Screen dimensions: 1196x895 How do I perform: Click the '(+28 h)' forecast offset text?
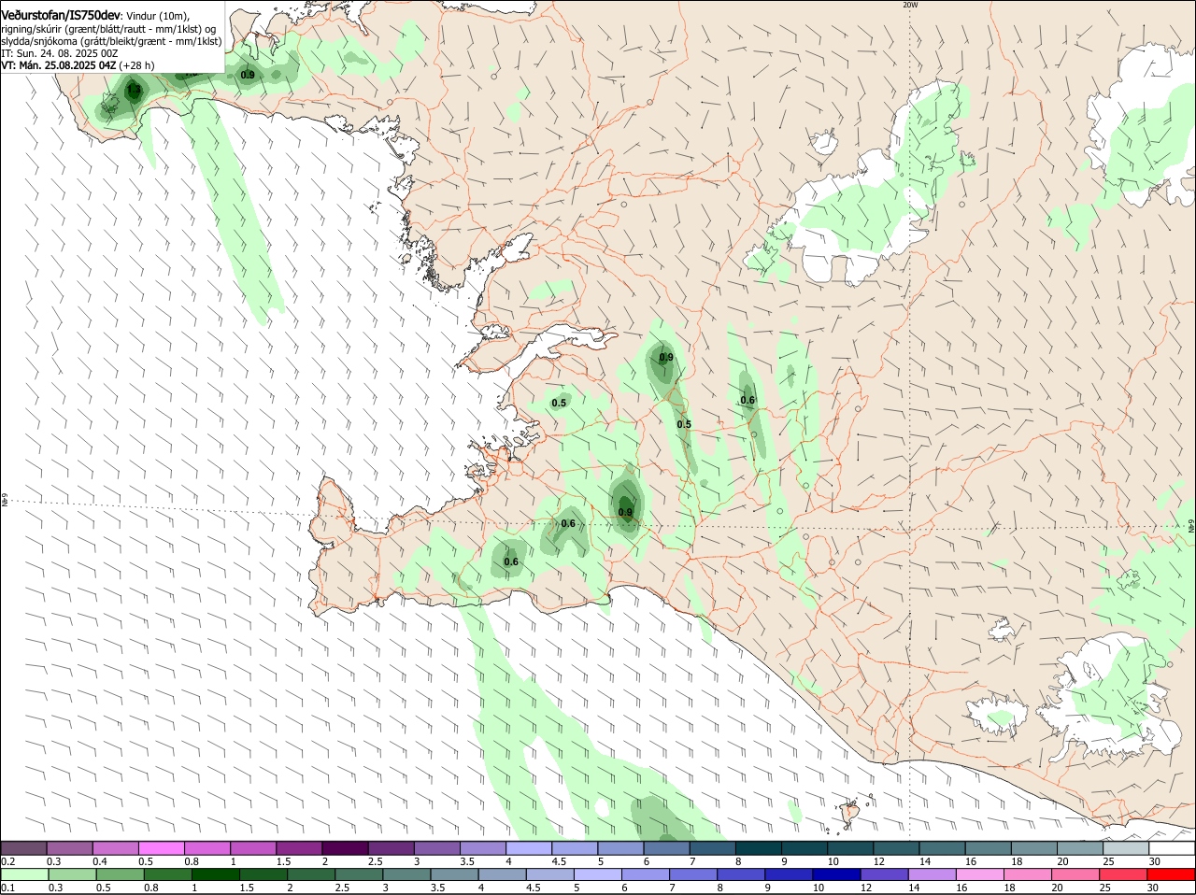pos(137,65)
